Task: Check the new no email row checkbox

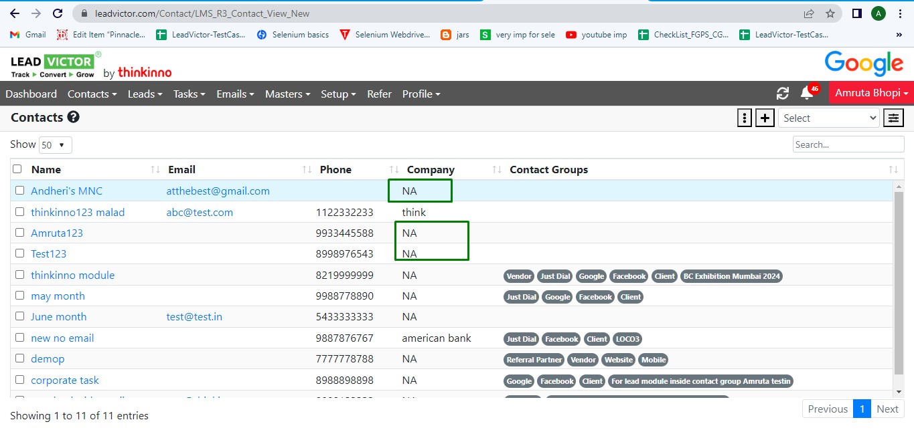Action: [19, 338]
